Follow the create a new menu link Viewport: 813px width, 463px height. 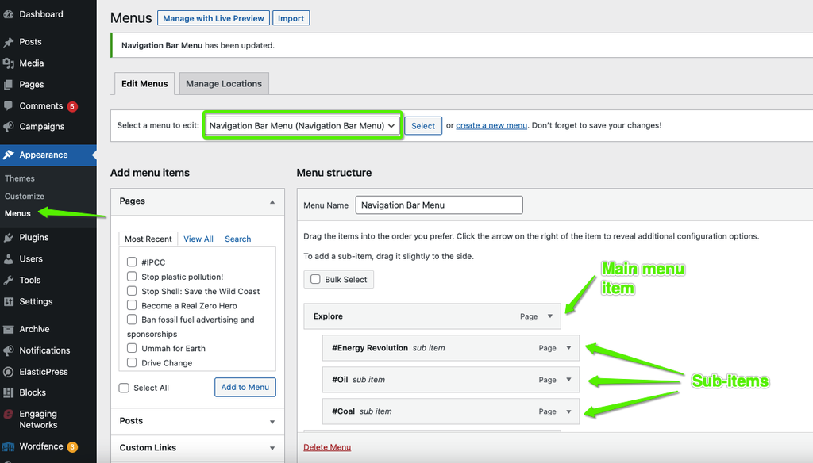click(491, 125)
